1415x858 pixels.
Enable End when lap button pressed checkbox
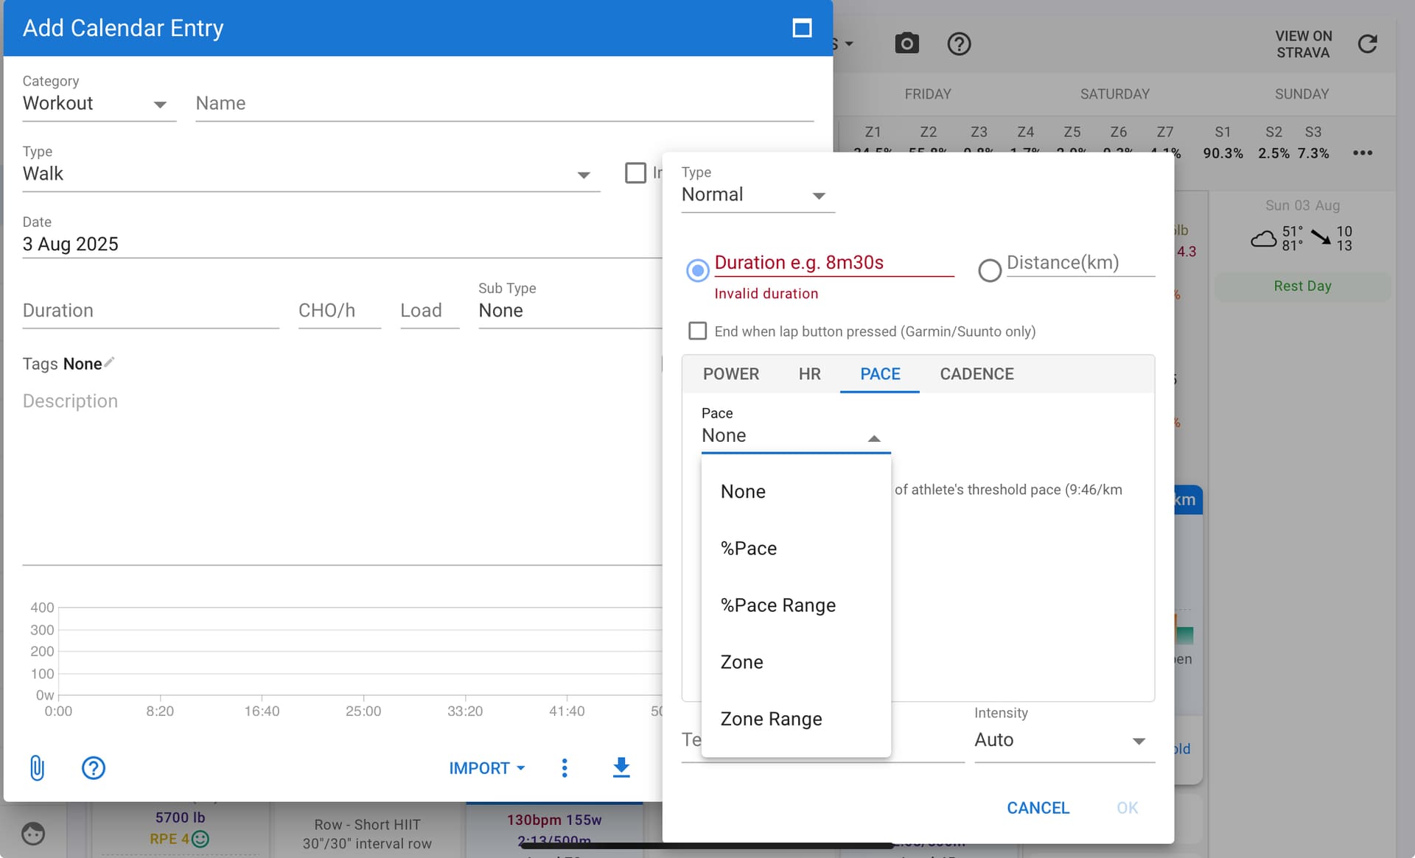[697, 331]
